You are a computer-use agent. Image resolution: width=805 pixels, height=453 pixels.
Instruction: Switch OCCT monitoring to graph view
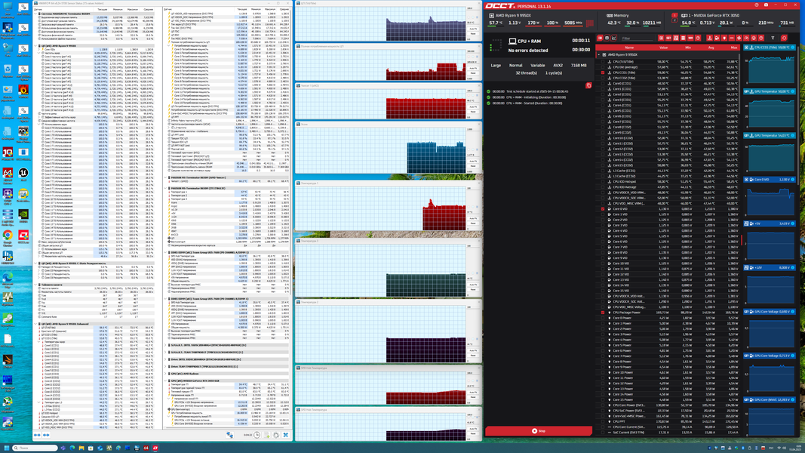point(614,38)
